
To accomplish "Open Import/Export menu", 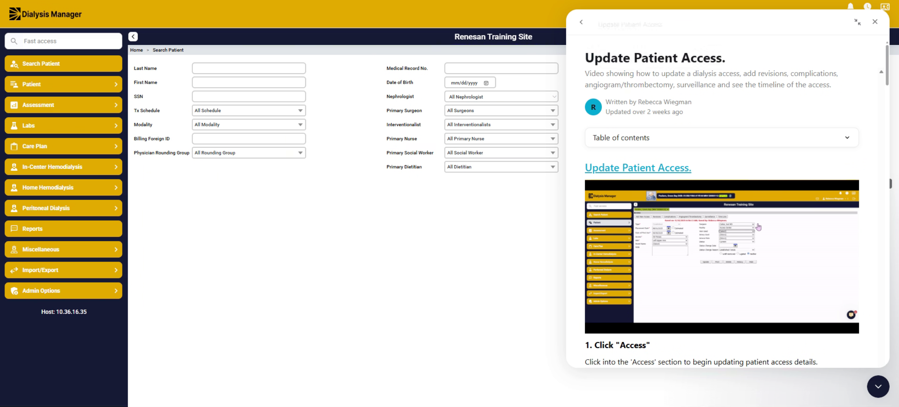I will tap(63, 270).
